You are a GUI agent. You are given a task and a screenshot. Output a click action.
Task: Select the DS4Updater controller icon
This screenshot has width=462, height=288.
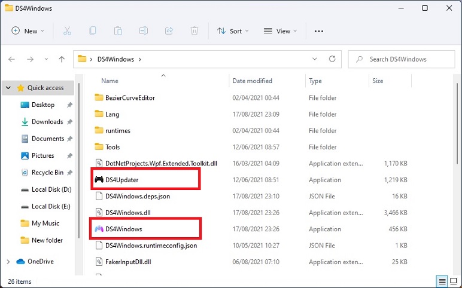(x=99, y=179)
